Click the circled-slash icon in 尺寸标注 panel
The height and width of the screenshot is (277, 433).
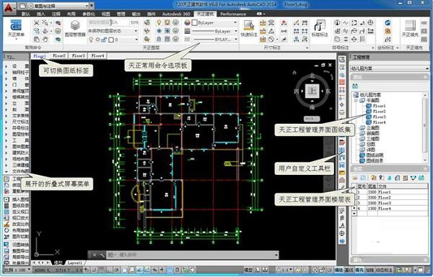(271, 40)
